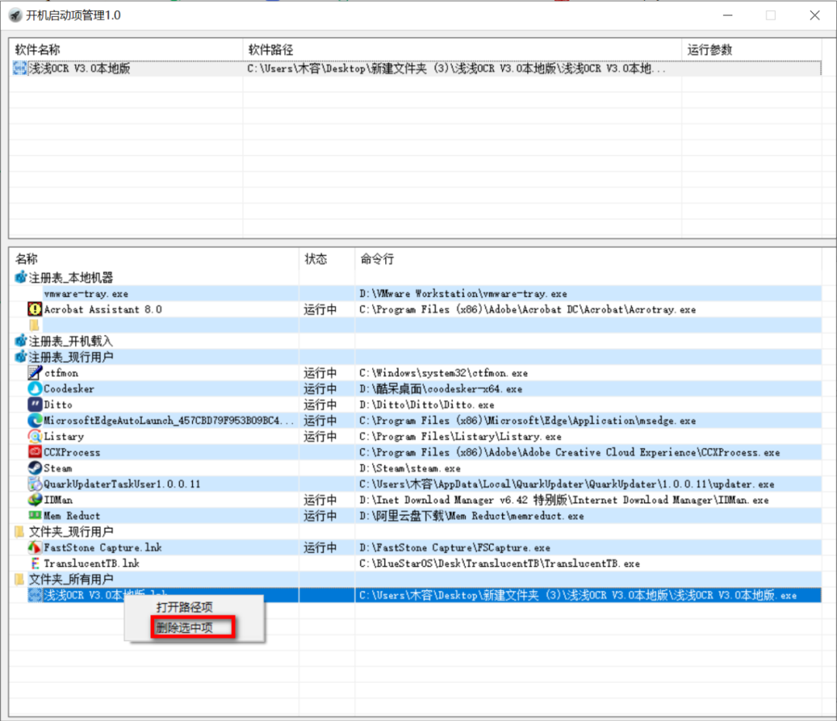Click the C:\Windows\system32\ctfmon.exe command line

click(443, 373)
